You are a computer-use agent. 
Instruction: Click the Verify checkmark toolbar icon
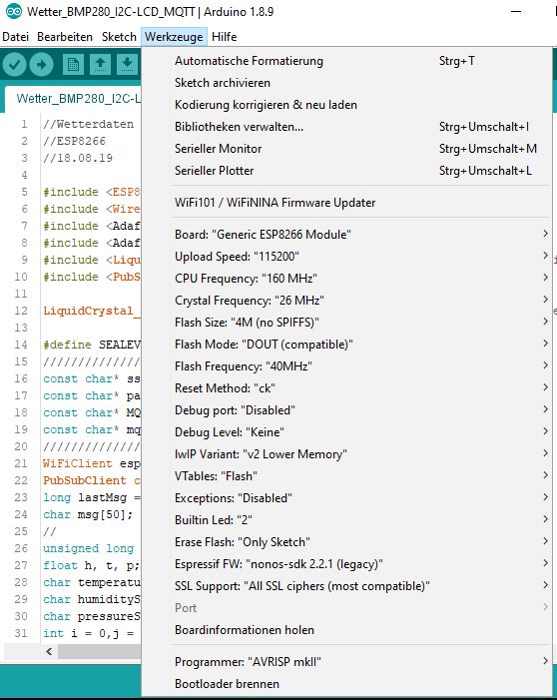tap(14, 64)
